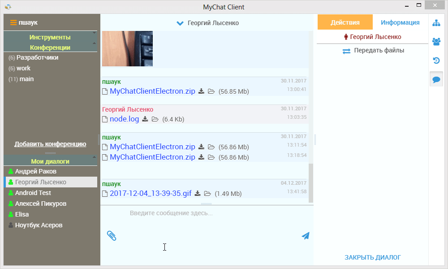448x269 pixels.
Task: Switch to the Действия tab
Action: pos(345,22)
